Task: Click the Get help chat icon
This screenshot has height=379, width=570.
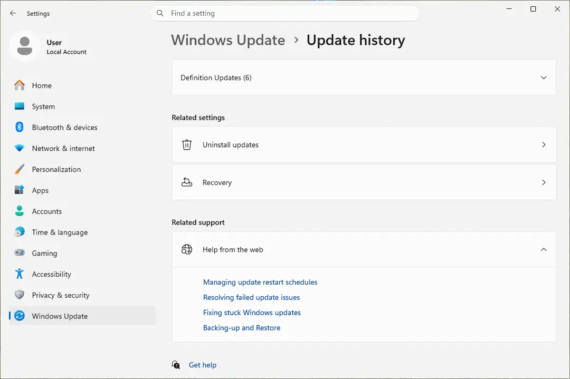Action: click(x=176, y=365)
